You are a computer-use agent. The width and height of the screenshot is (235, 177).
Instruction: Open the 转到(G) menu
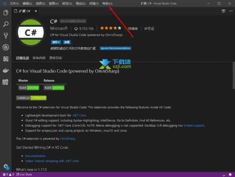click(x=67, y=3)
